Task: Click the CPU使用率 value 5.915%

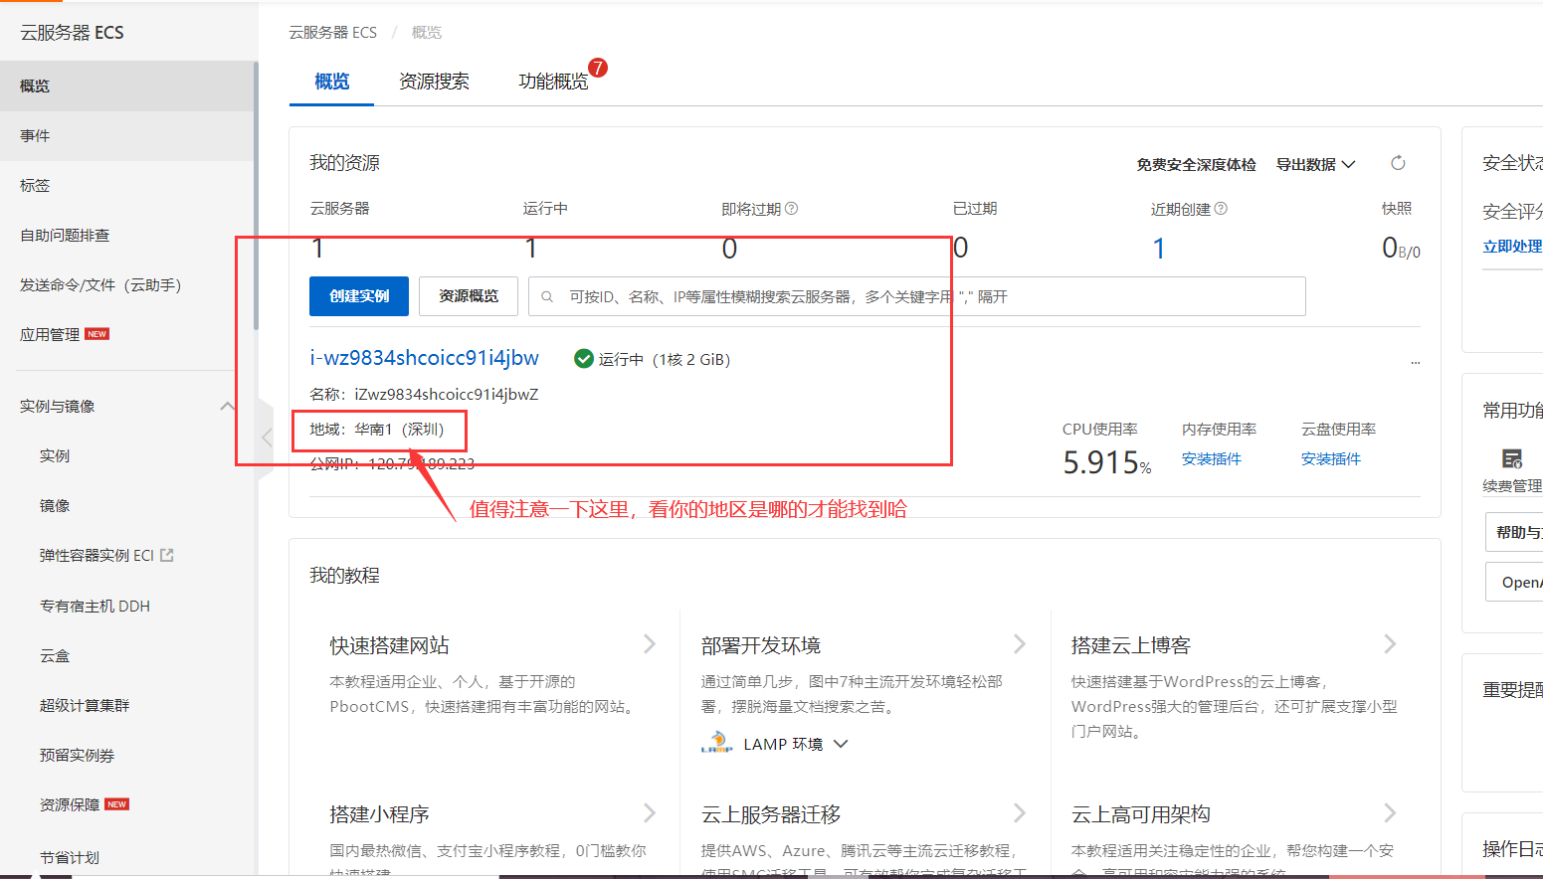Action: point(1106,462)
